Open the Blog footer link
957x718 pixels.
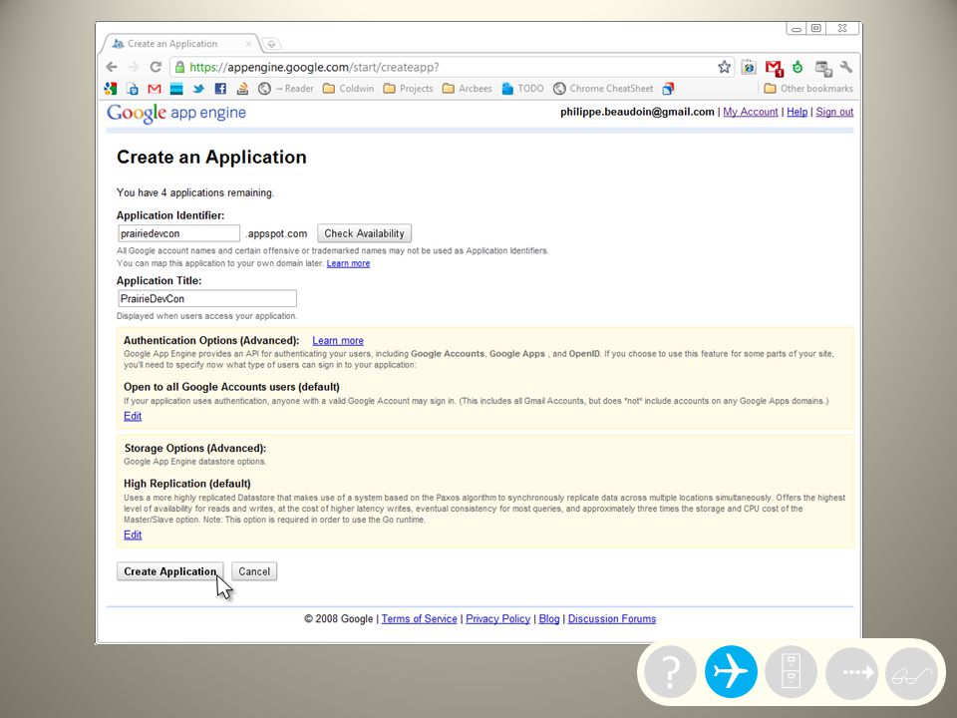click(549, 618)
